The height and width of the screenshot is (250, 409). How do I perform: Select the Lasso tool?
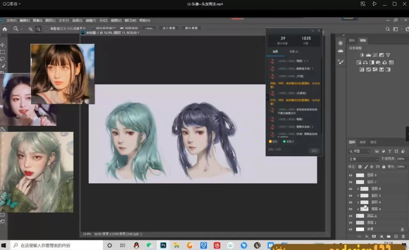(x=3, y=59)
